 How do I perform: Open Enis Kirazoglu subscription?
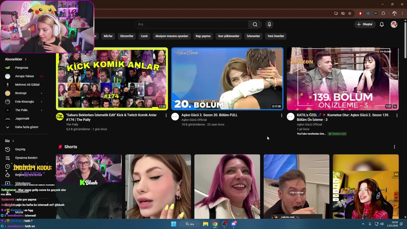coord(24,102)
